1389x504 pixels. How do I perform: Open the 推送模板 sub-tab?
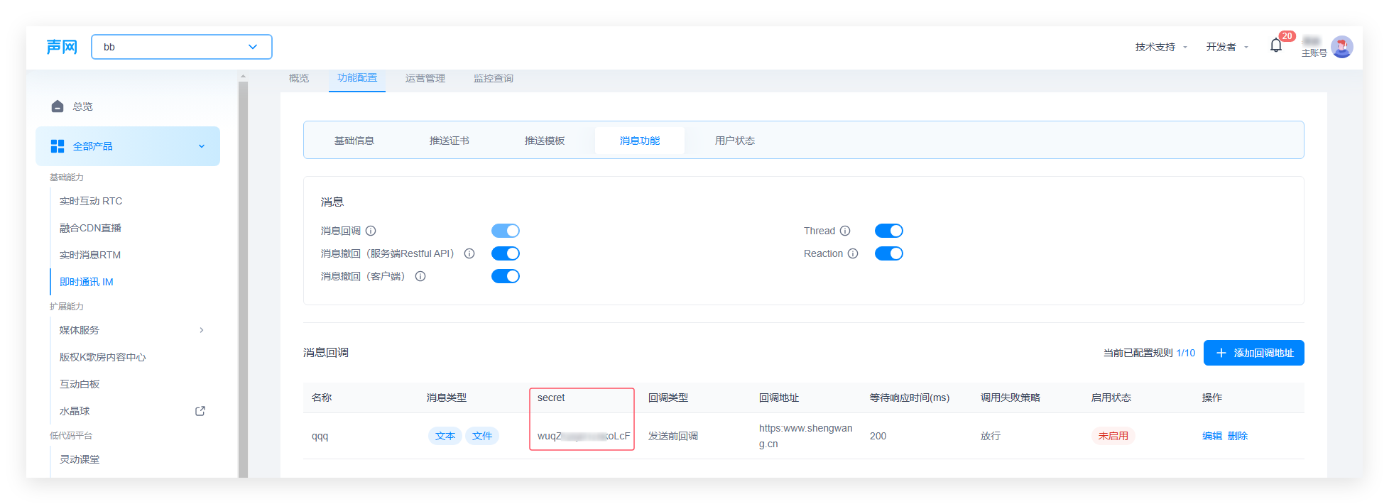545,141
